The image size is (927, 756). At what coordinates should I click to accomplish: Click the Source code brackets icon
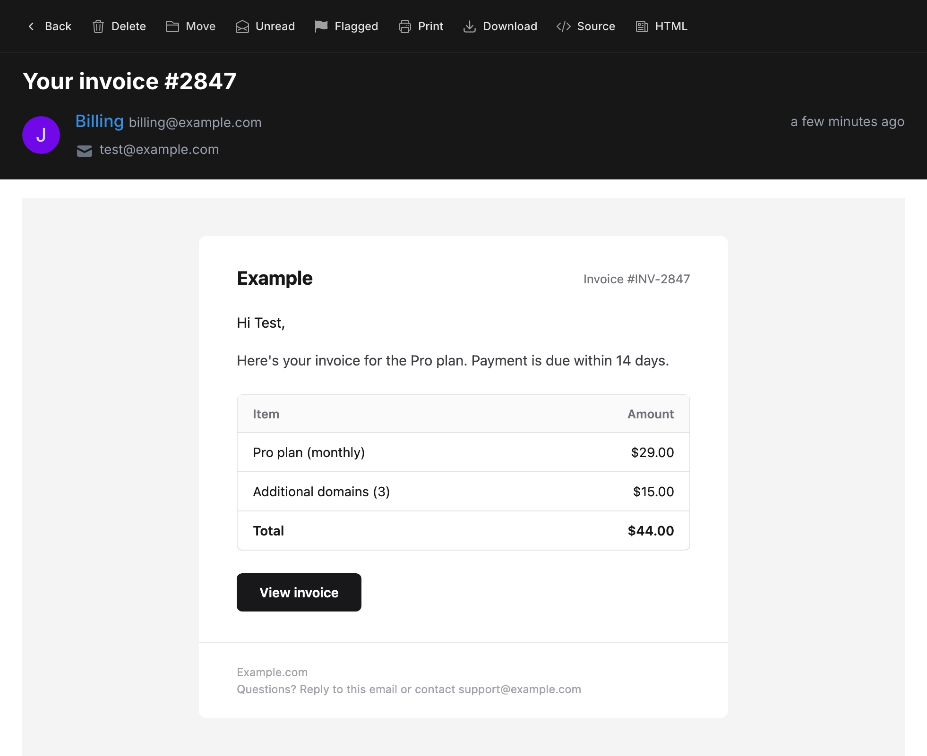[x=564, y=26]
